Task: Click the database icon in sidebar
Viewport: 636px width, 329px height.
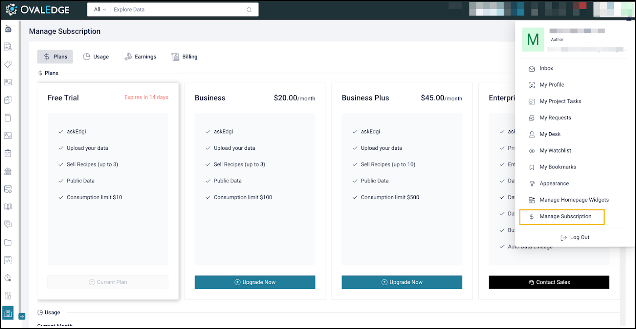Action: tap(8, 189)
